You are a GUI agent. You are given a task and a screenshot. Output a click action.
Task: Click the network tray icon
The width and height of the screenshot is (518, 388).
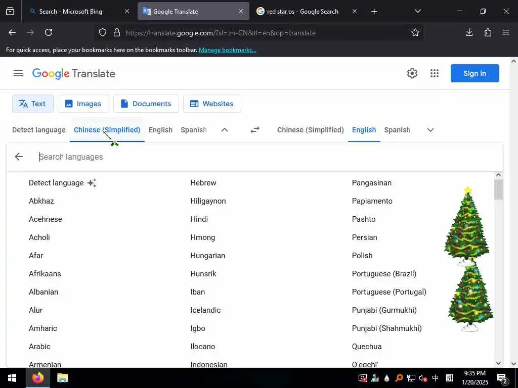point(411,378)
